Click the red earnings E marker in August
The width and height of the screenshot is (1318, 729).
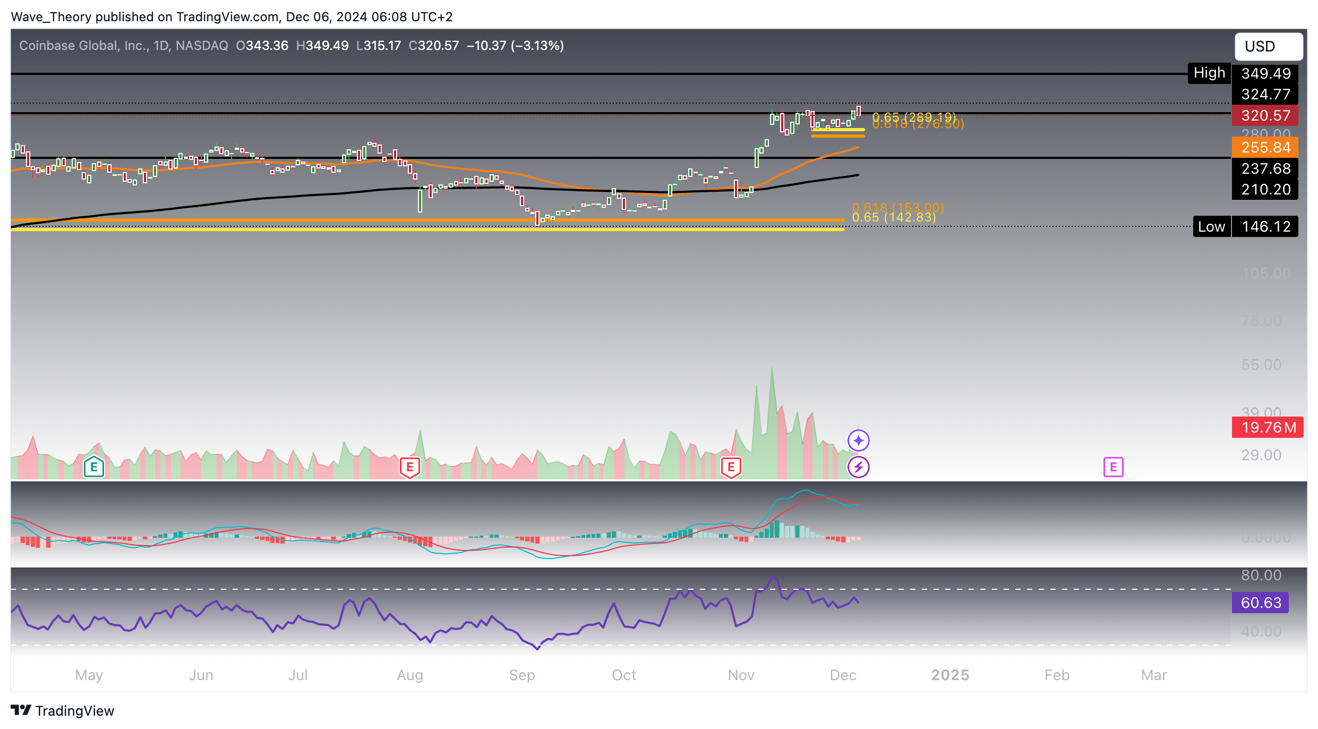(410, 468)
